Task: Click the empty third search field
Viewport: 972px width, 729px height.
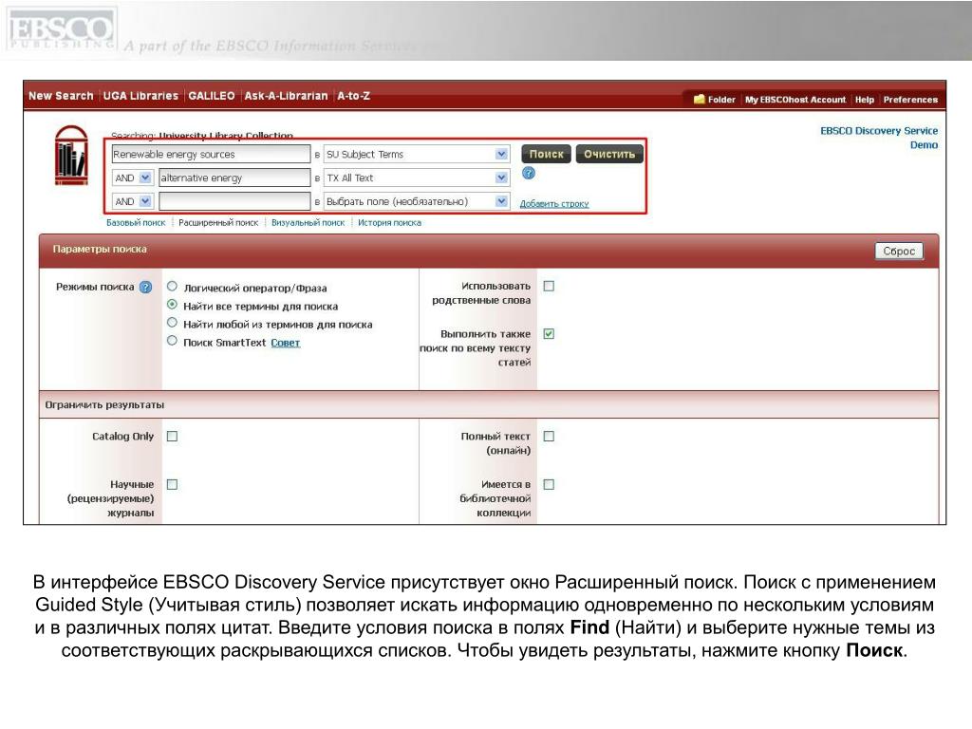Action: [234, 201]
